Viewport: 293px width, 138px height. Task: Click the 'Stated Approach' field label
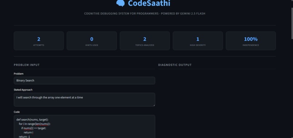tap(23, 90)
